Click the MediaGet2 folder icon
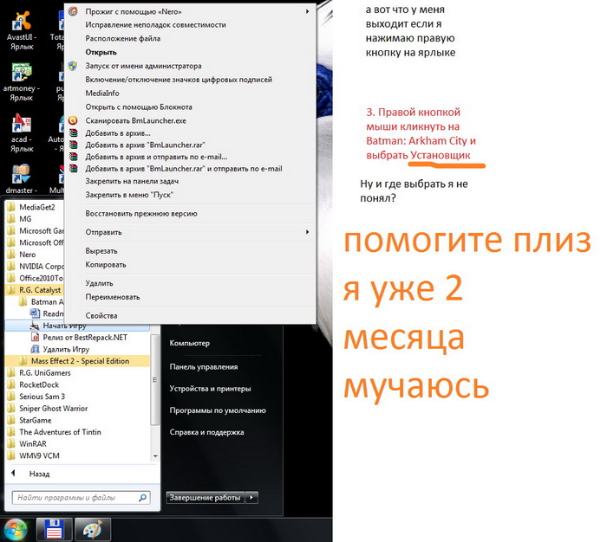 pyautogui.click(x=11, y=207)
